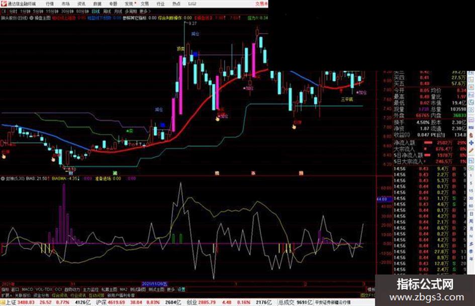Open the 资讯 menu
The width and height of the screenshot is (475, 306).
[81, 4]
